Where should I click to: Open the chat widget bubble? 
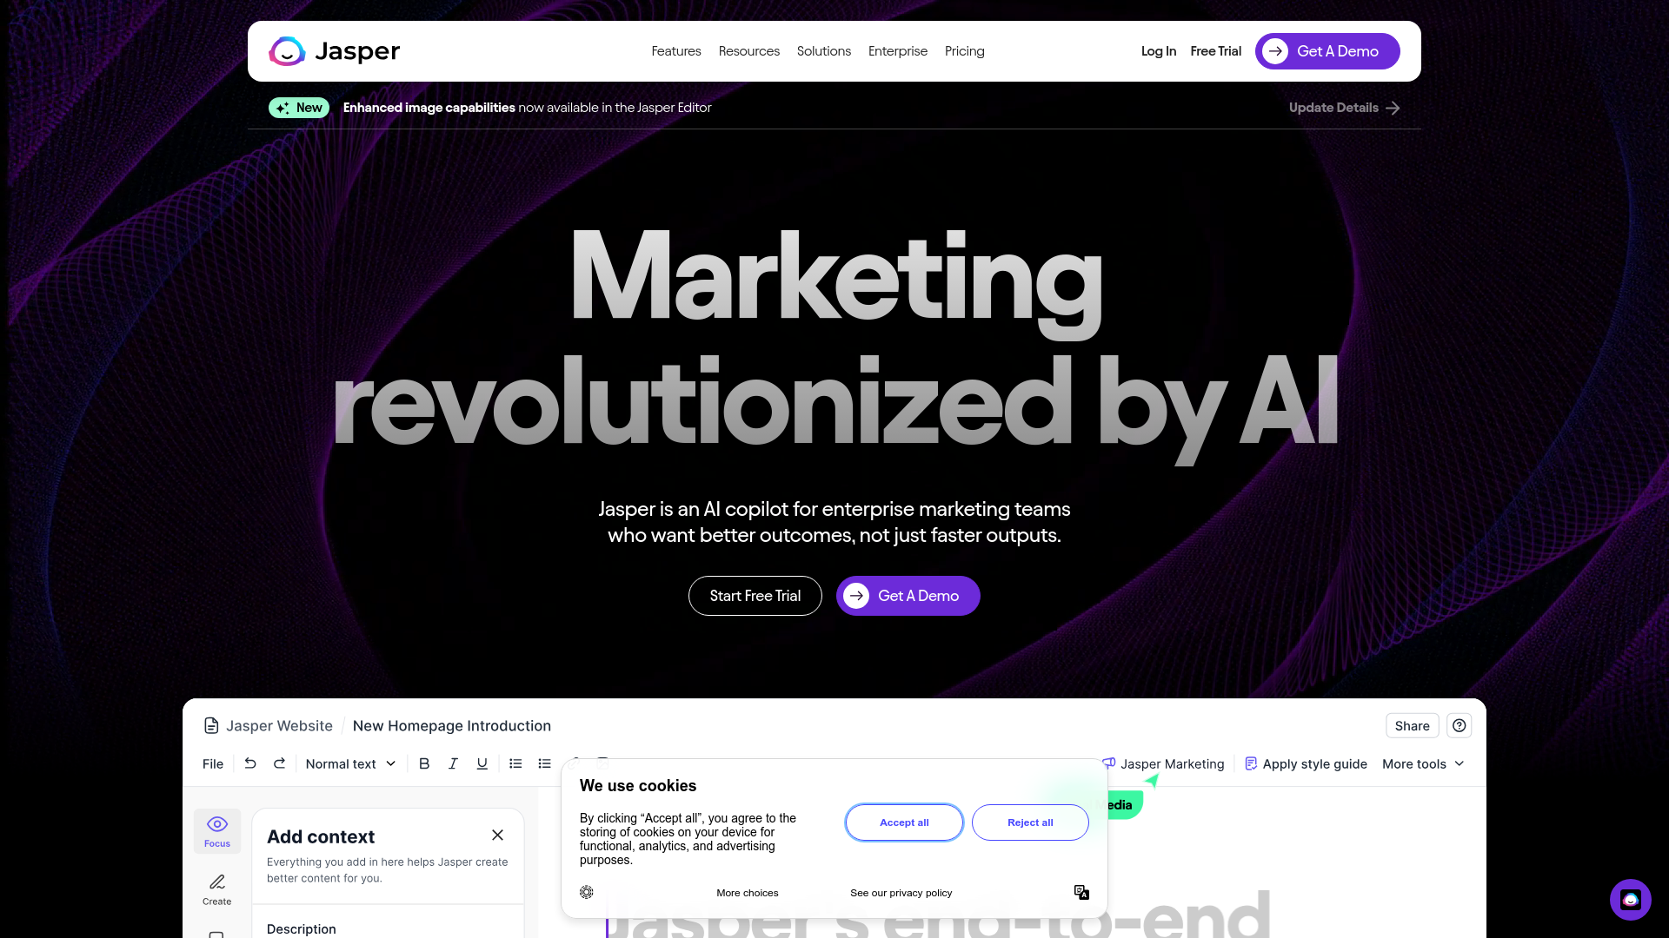(1630, 899)
